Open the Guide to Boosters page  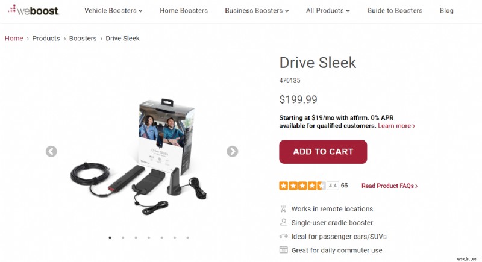395,11
